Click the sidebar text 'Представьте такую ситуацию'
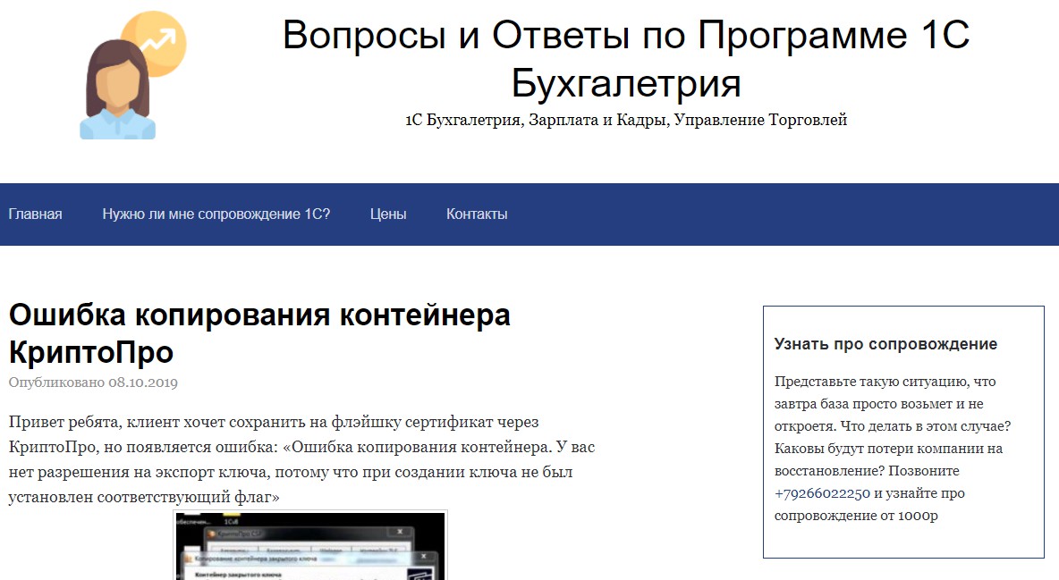The width and height of the screenshot is (1059, 580). pos(893,449)
